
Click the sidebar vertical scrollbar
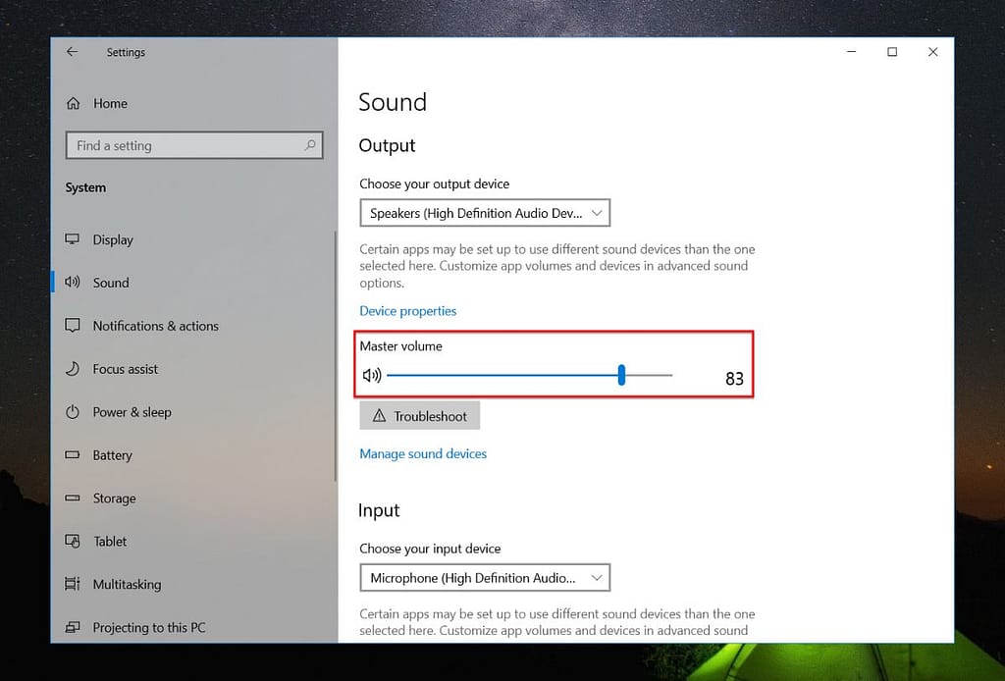tap(336, 356)
